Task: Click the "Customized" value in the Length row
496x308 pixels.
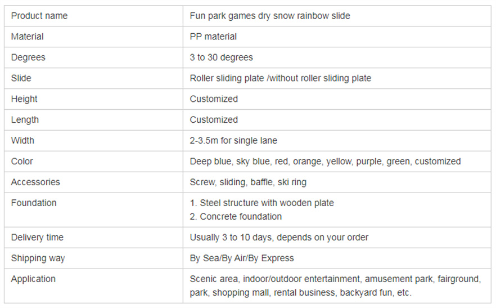Action: click(x=214, y=120)
